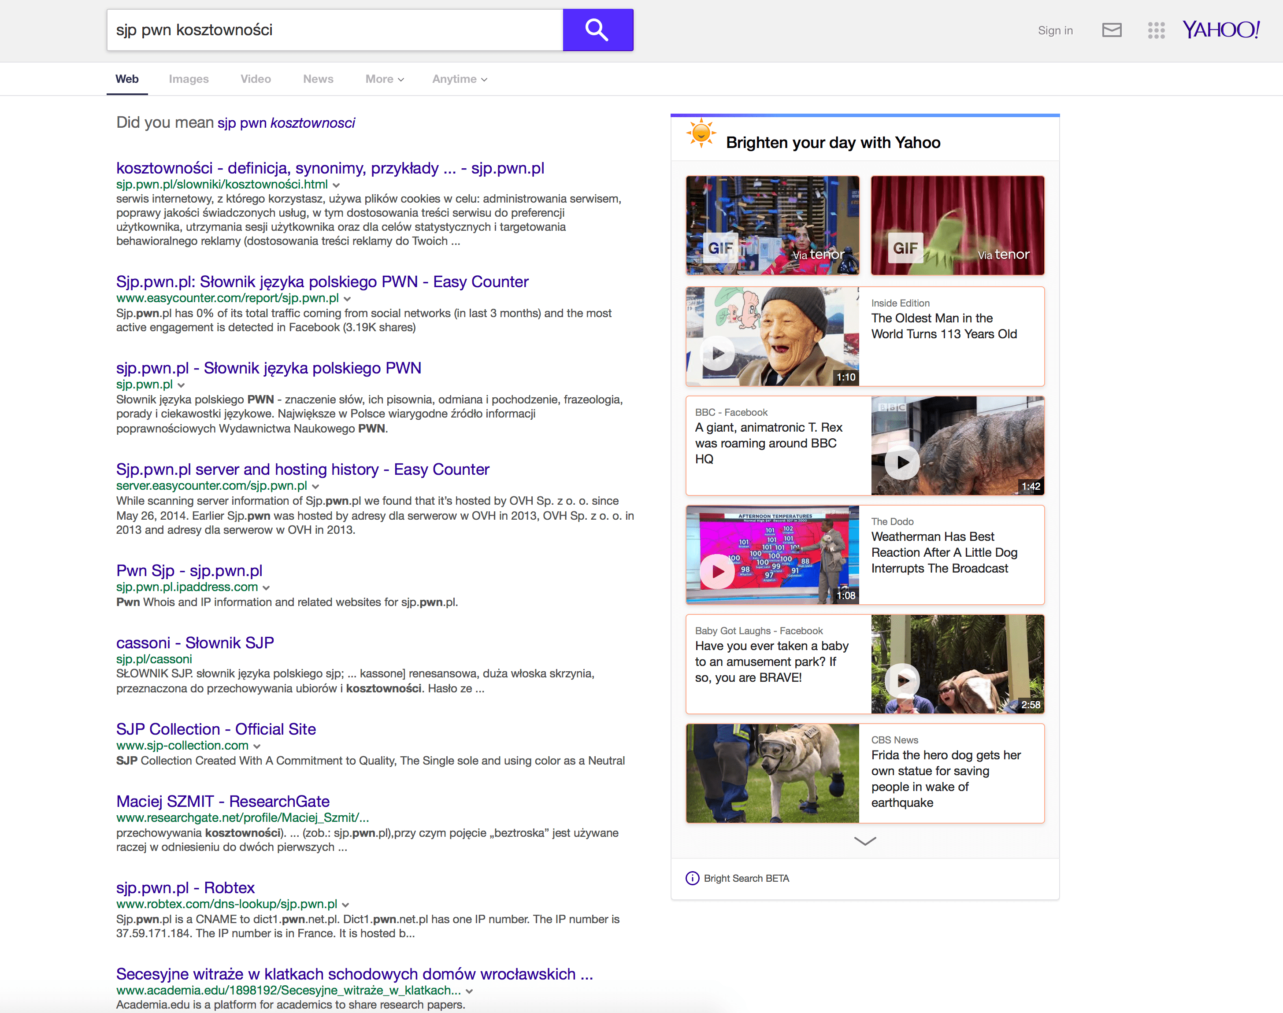
Task: Open kosztowności definicja, synonimy result
Action: point(330,168)
